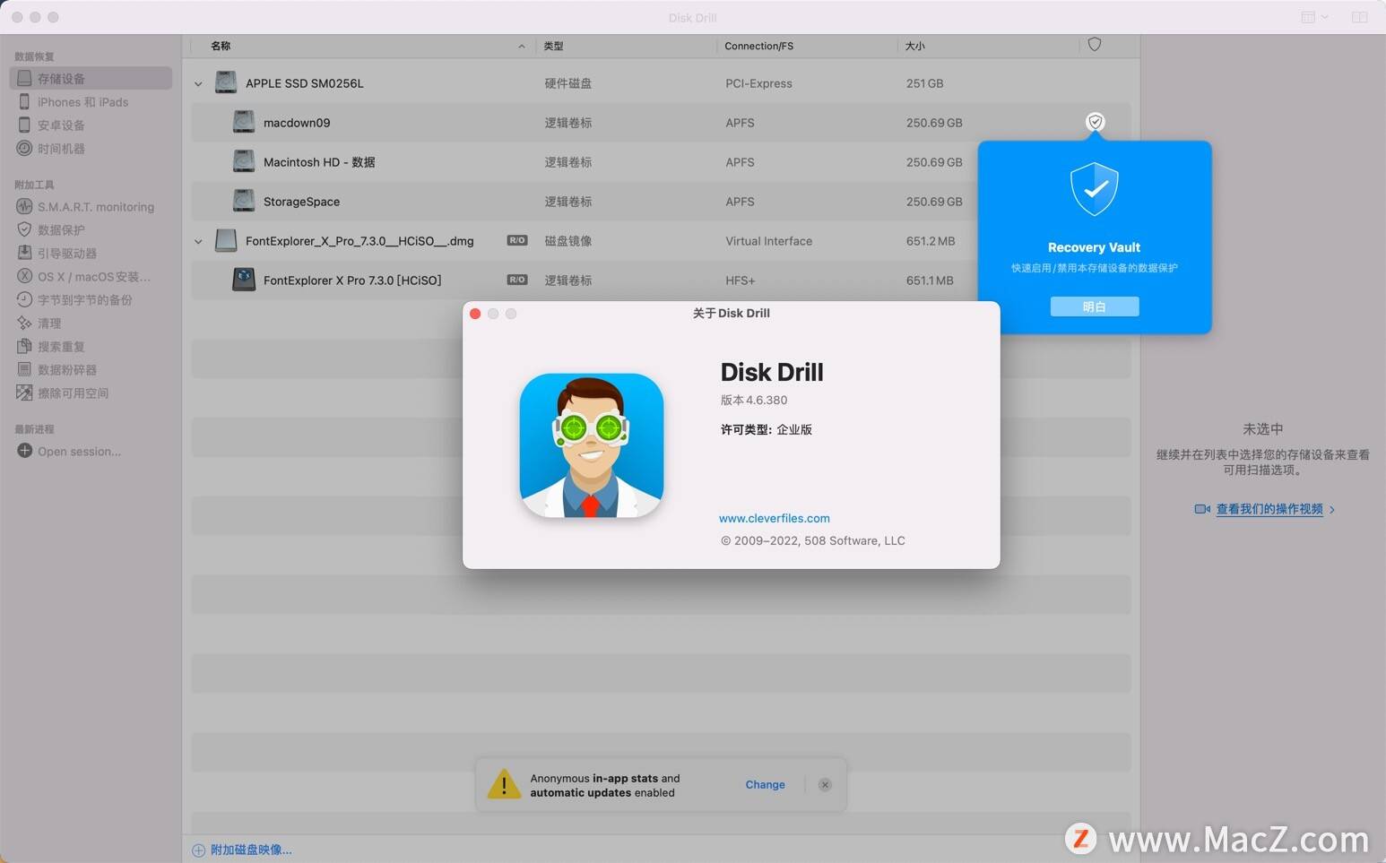The height and width of the screenshot is (863, 1386).
Task: Toggle Recovery Vault protection for macdown09
Action: point(1095,122)
